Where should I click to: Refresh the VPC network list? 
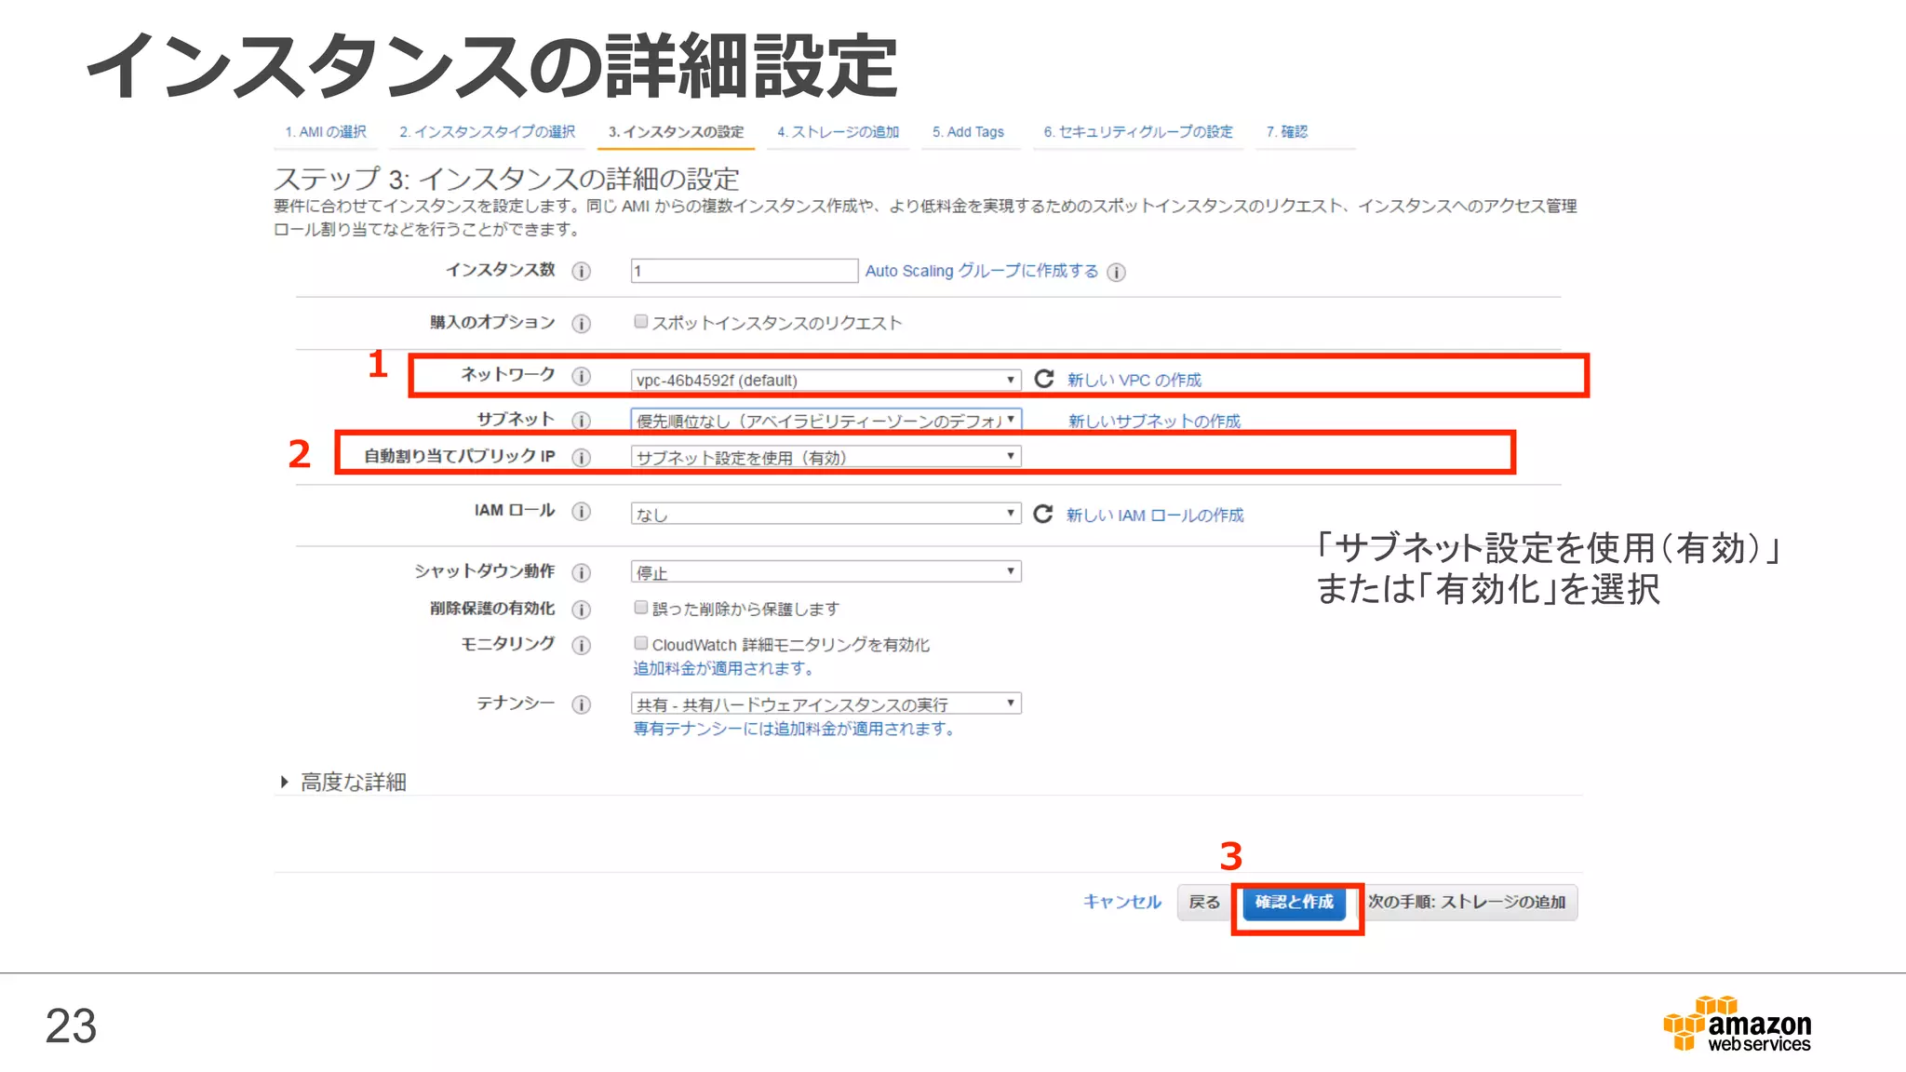(1044, 378)
